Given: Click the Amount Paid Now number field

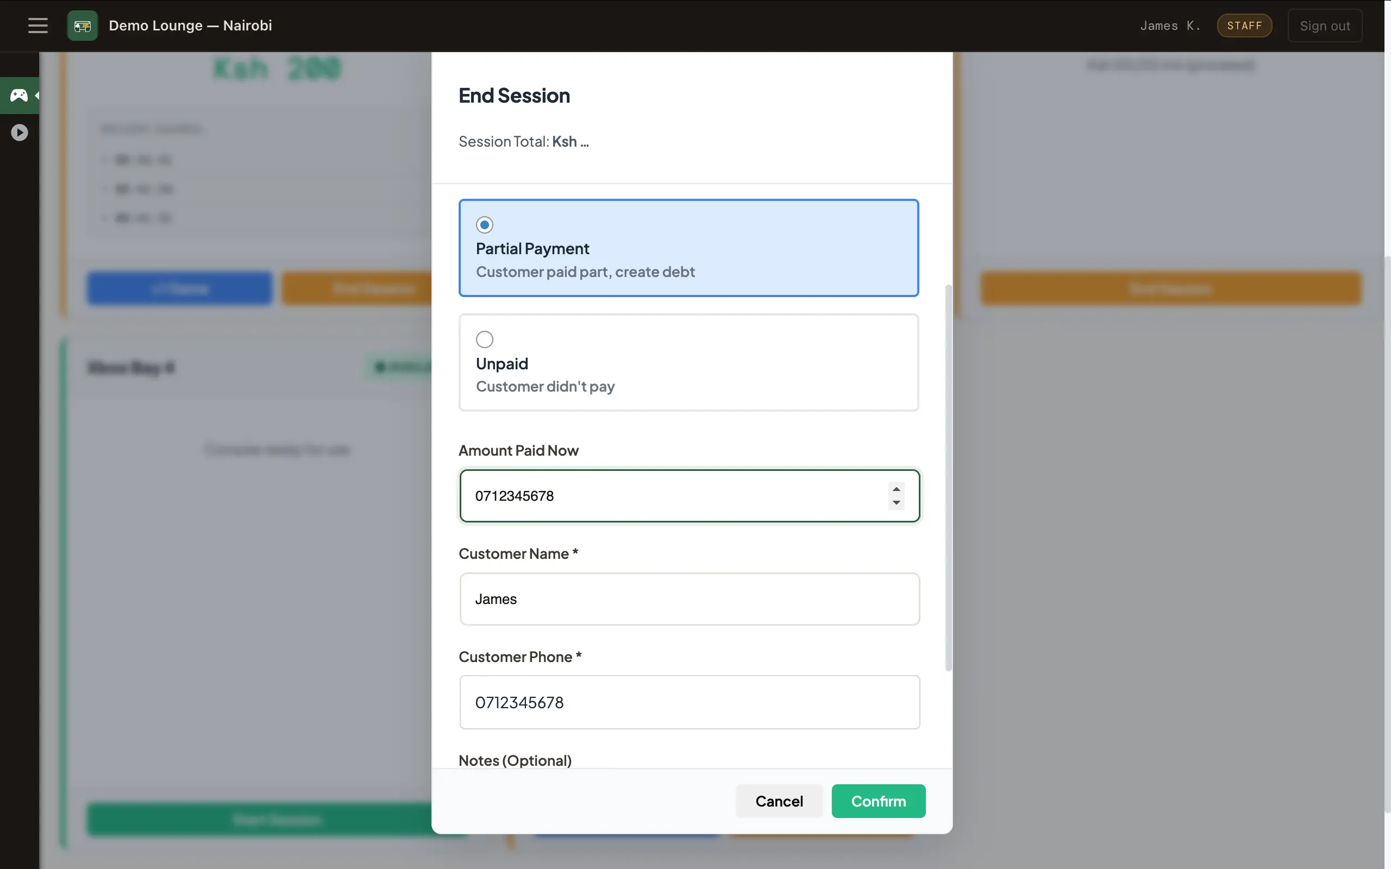Looking at the screenshot, I should pos(661,495).
